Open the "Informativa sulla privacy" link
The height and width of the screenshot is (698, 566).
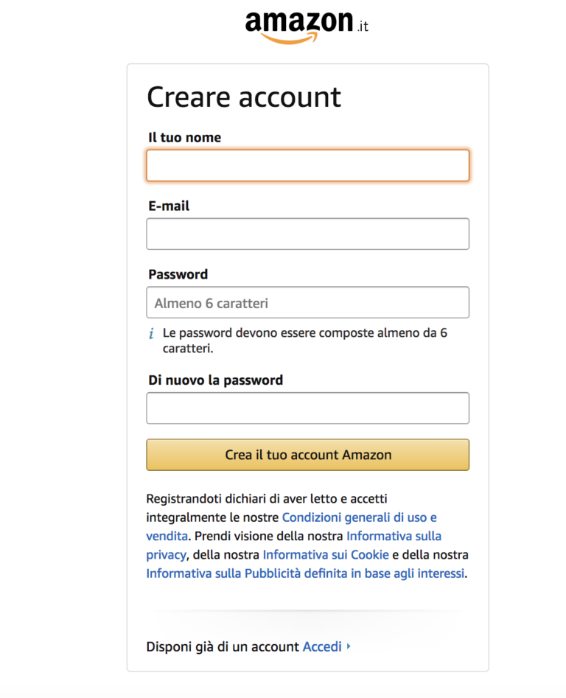[x=394, y=536]
